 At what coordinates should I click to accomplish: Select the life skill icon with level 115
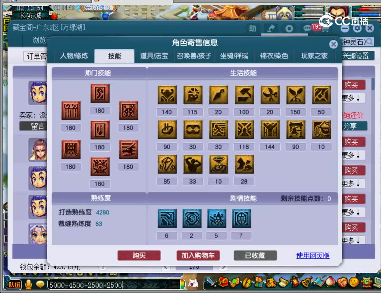pos(193,95)
